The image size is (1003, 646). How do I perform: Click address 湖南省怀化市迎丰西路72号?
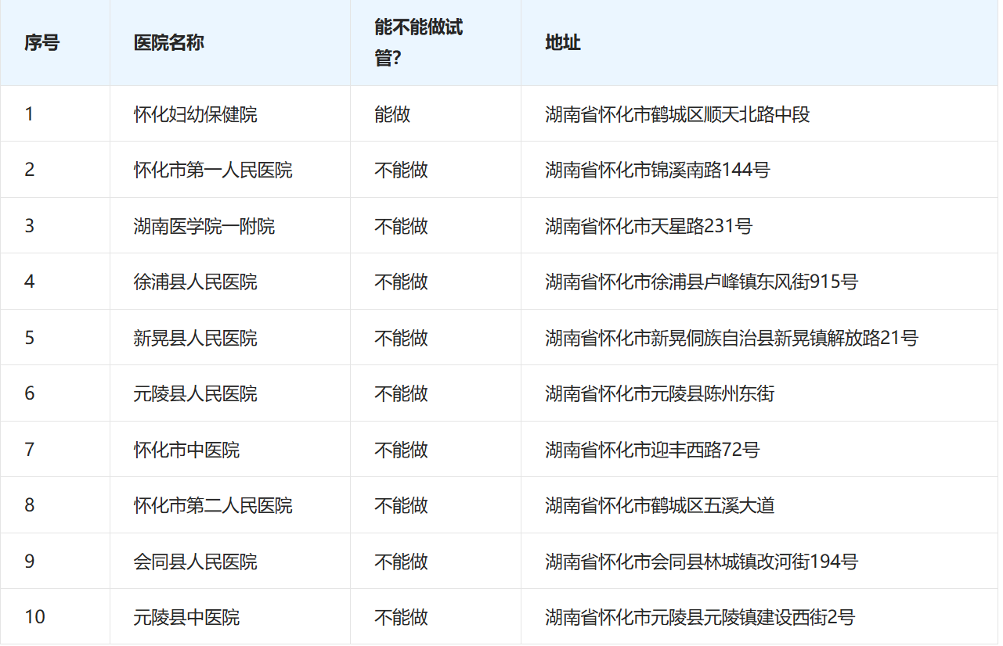click(x=652, y=450)
